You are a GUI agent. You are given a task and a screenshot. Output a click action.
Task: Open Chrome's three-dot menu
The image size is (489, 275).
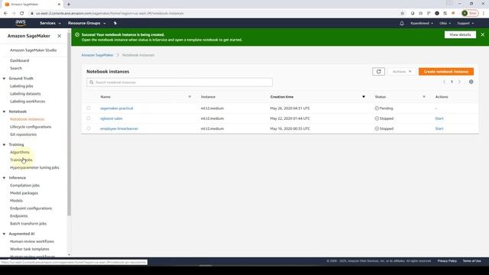pos(484,13)
